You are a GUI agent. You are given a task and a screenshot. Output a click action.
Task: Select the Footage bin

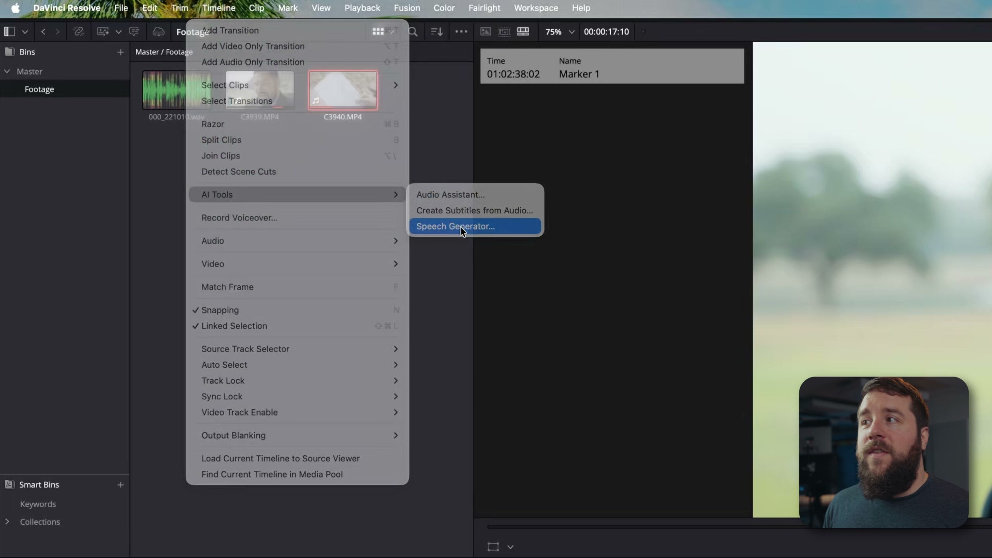point(65,89)
